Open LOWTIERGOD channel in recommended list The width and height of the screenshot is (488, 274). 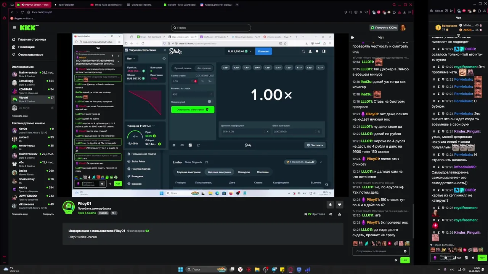(x=33, y=197)
